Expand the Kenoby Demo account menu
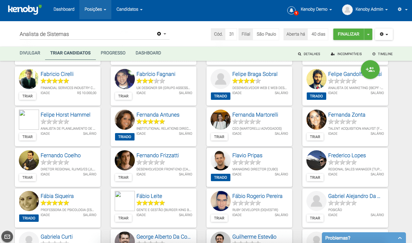 [316, 9]
